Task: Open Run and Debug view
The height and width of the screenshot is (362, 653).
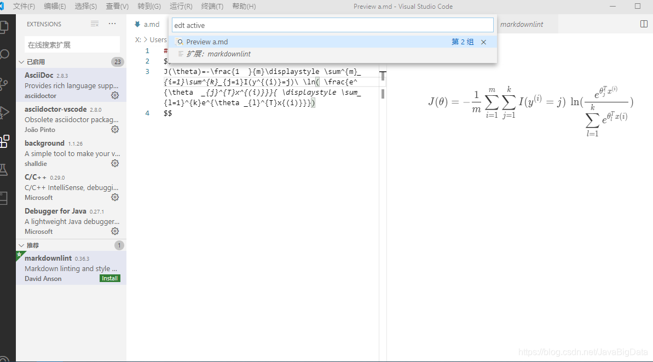Action: [x=4, y=112]
